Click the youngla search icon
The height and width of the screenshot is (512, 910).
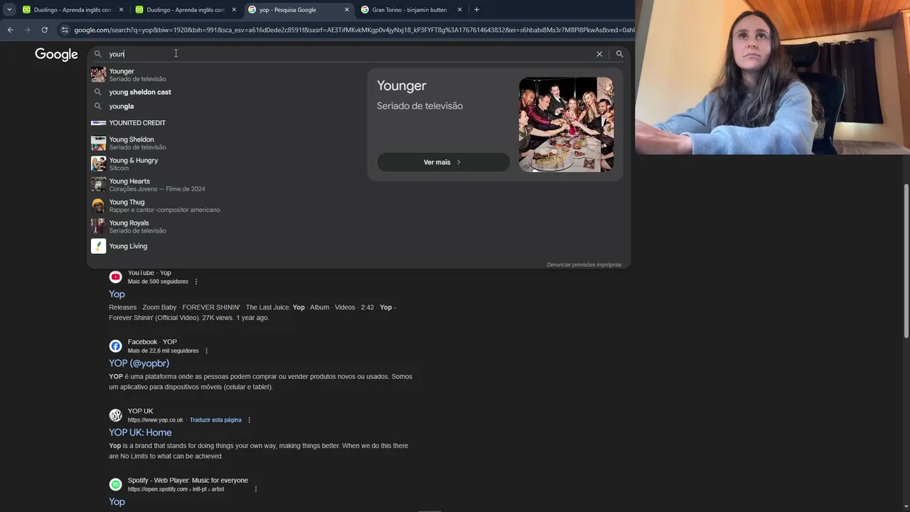[98, 106]
